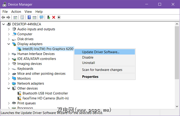Click the Bluetooth USB Host Controller warning icon

[x=19, y=93]
